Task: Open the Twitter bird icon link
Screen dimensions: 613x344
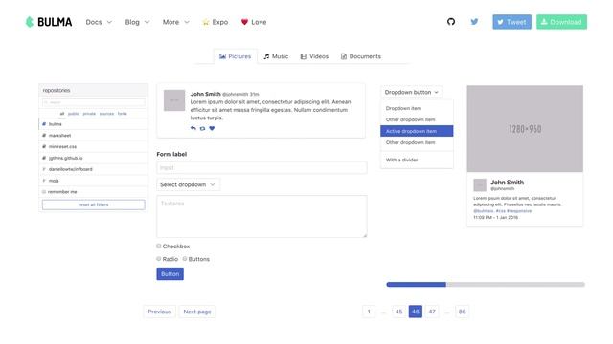Action: click(474, 22)
